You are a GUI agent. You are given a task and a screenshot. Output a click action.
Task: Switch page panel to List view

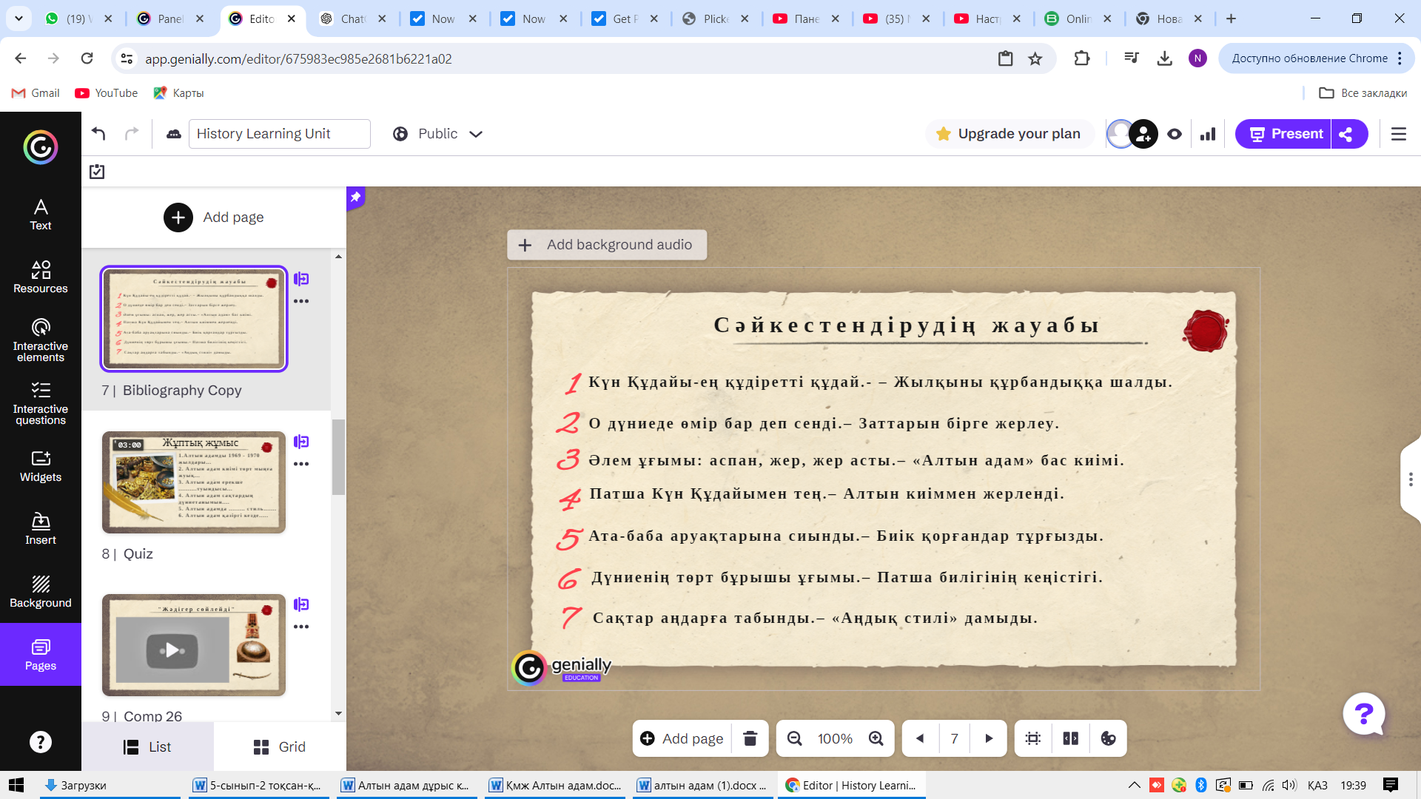tap(147, 747)
